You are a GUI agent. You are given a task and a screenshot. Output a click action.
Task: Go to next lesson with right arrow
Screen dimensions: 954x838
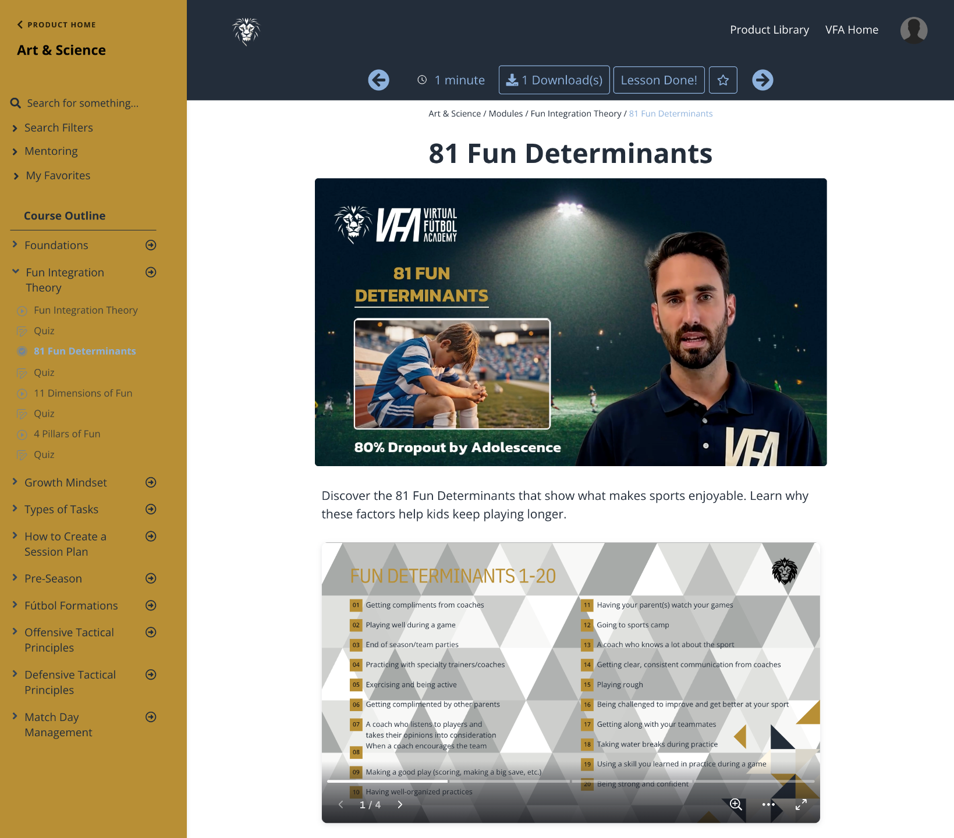763,80
